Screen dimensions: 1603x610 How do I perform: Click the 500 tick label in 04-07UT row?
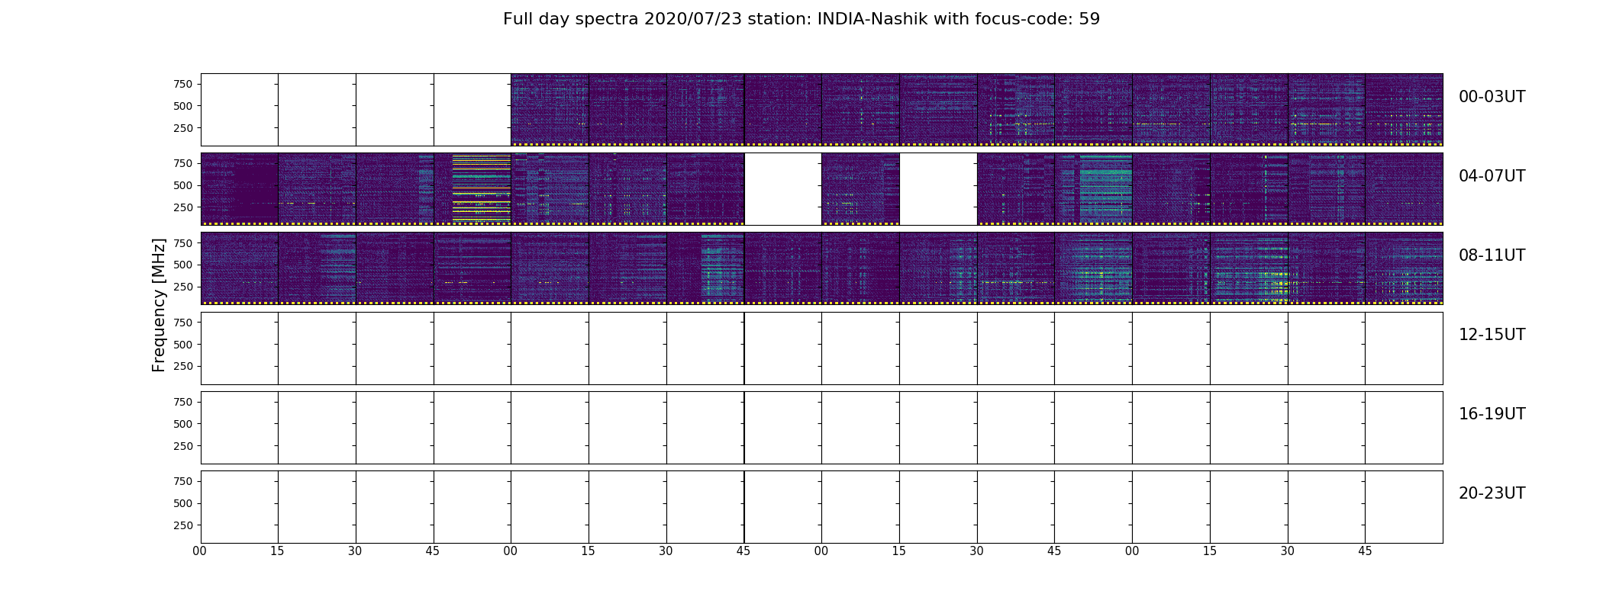click(183, 185)
